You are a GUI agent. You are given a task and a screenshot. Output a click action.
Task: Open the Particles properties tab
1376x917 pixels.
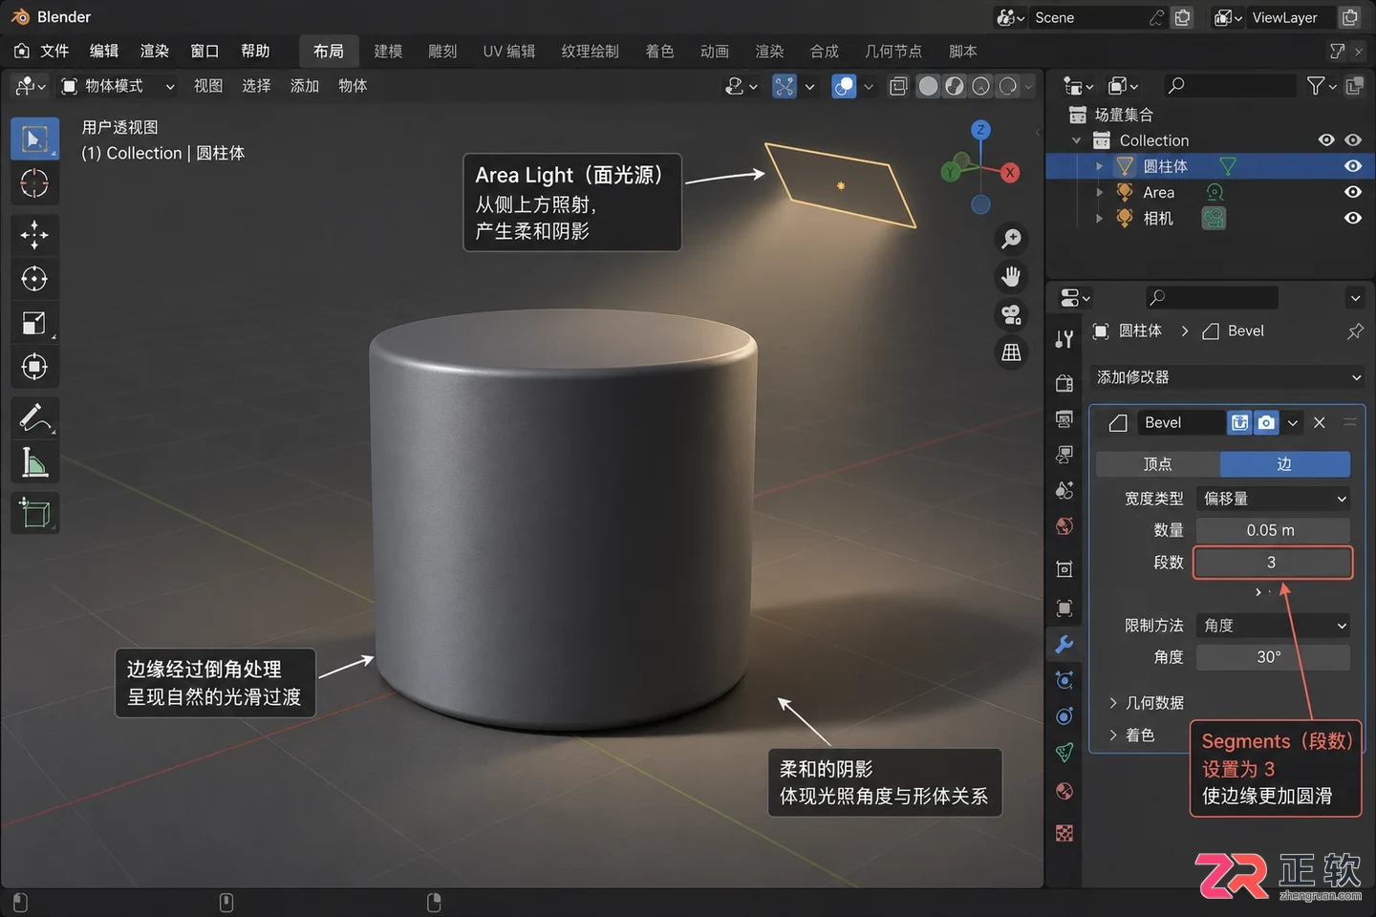pos(1064,680)
